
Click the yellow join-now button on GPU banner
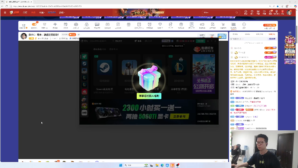click(180, 116)
